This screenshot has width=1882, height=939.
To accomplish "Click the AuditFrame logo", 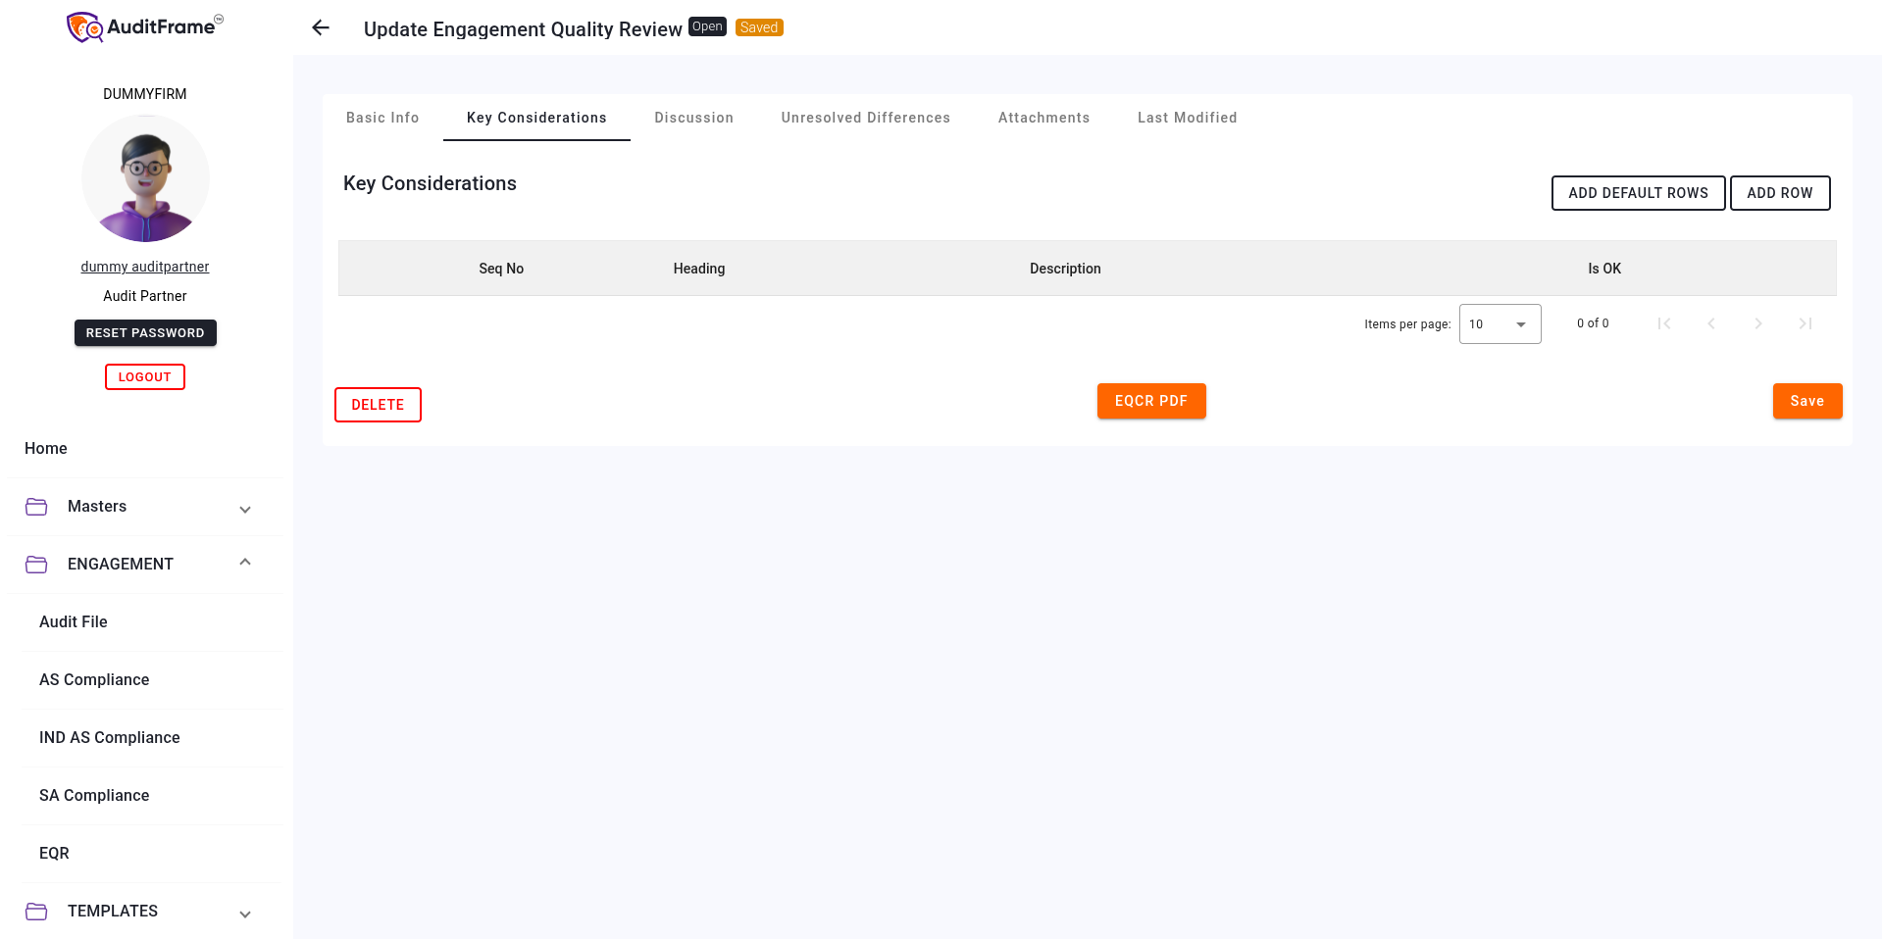I will pyautogui.click(x=145, y=27).
